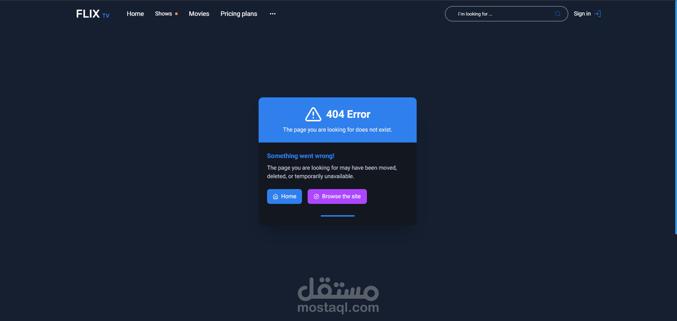
Task: Click the purple Browse the site button
Action: pyautogui.click(x=337, y=196)
